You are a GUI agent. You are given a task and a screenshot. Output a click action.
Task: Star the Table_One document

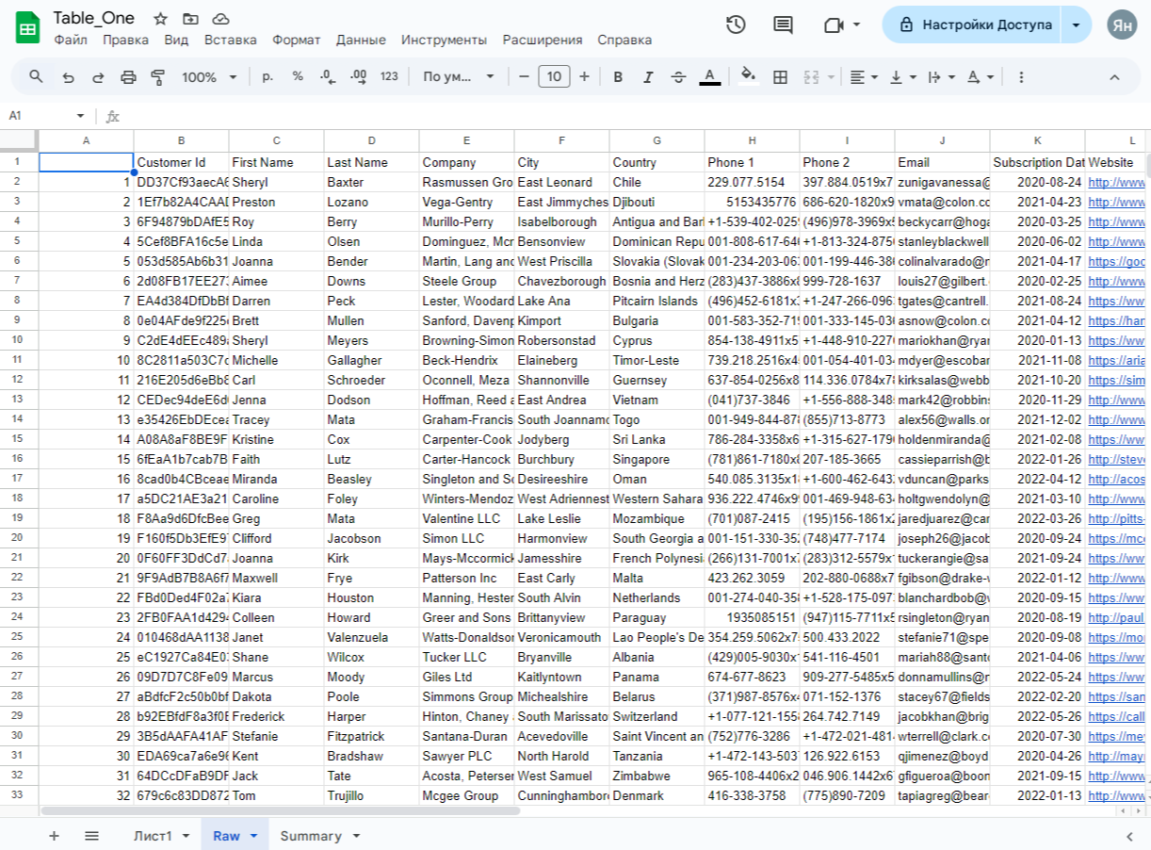pos(161,19)
